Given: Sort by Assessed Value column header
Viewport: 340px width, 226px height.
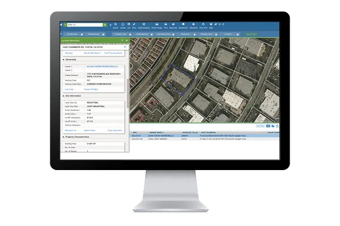Looking at the screenshot, I should pyautogui.click(x=190, y=132).
